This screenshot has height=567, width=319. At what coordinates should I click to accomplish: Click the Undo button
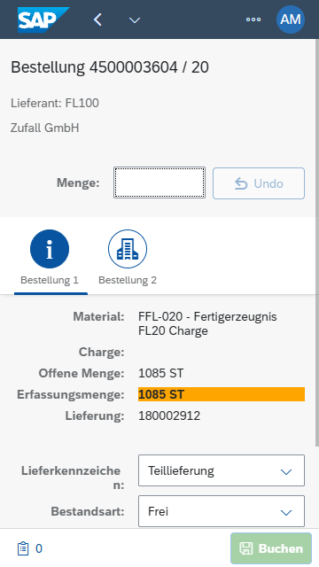click(259, 183)
